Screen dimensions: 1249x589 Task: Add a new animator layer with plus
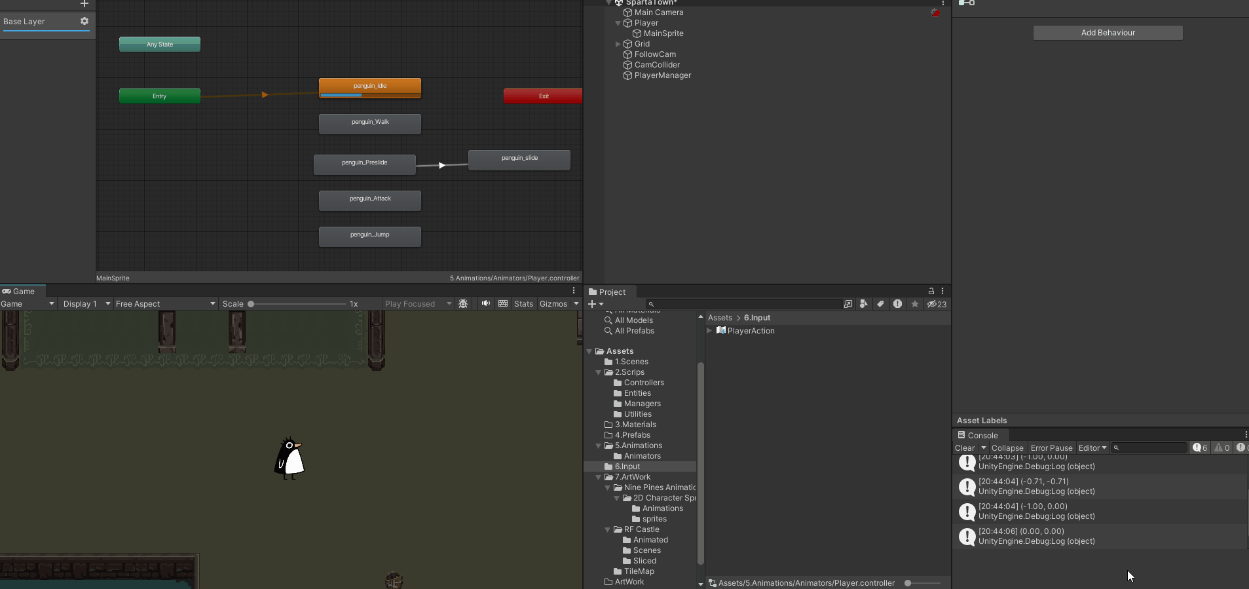click(x=84, y=3)
